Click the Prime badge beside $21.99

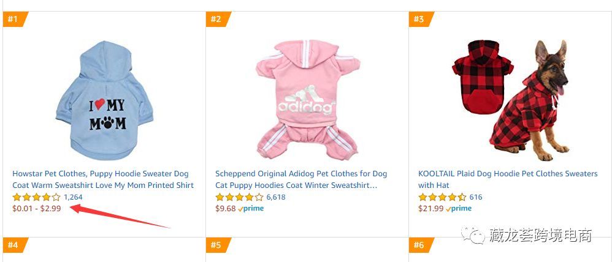tap(459, 208)
